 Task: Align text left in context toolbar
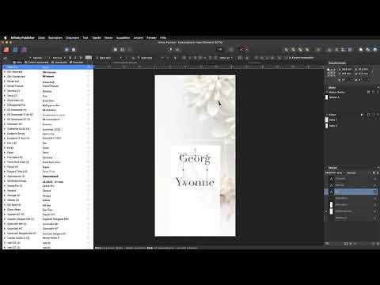(184, 58)
